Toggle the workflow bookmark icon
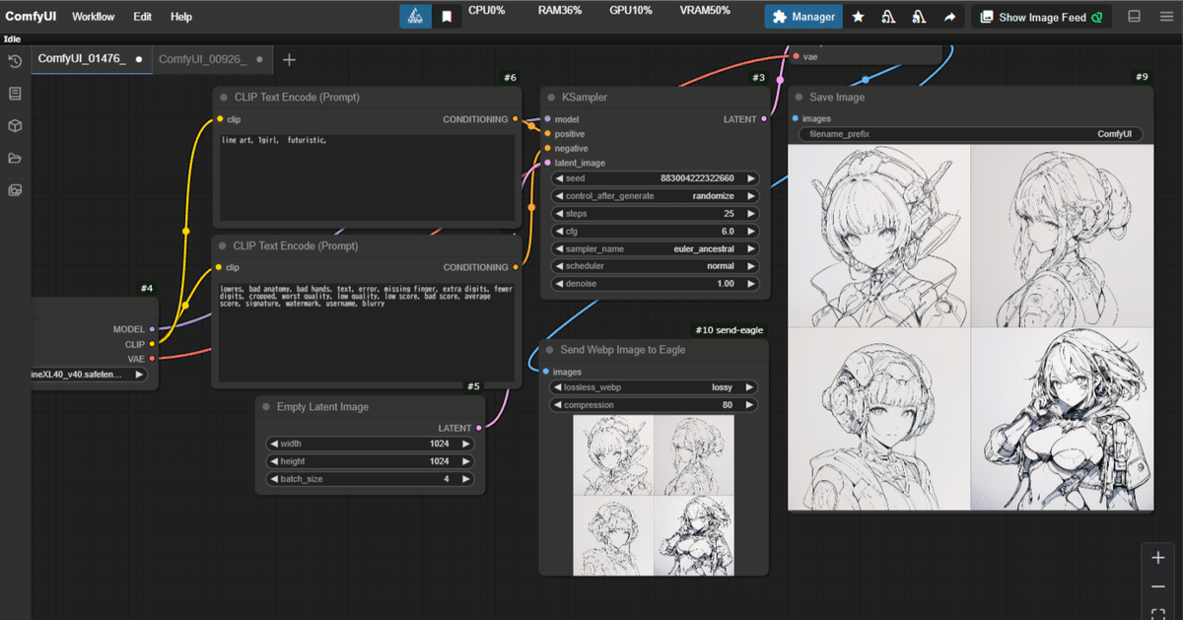This screenshot has height=620, width=1183. (447, 16)
